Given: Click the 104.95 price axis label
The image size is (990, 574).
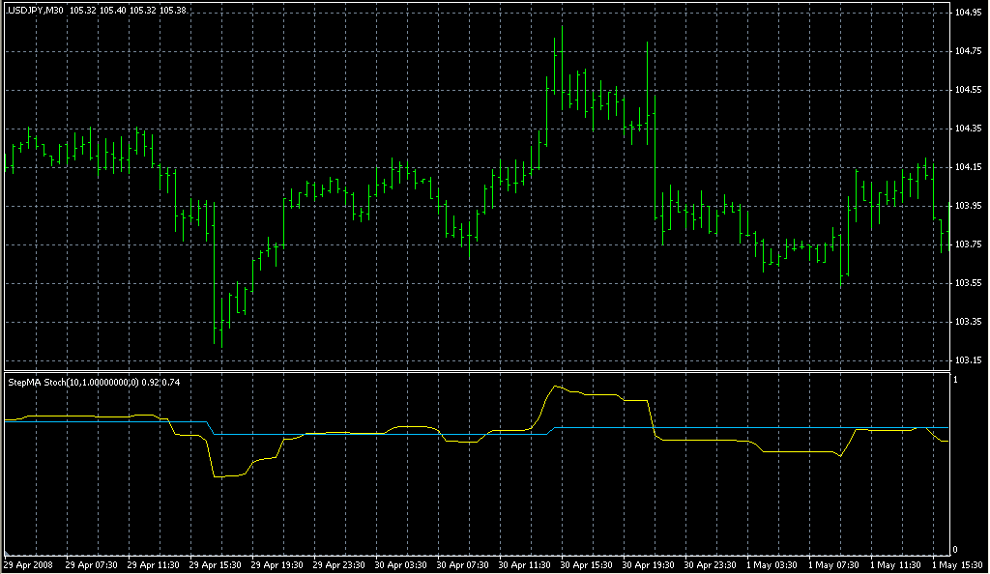Looking at the screenshot, I should (968, 13).
